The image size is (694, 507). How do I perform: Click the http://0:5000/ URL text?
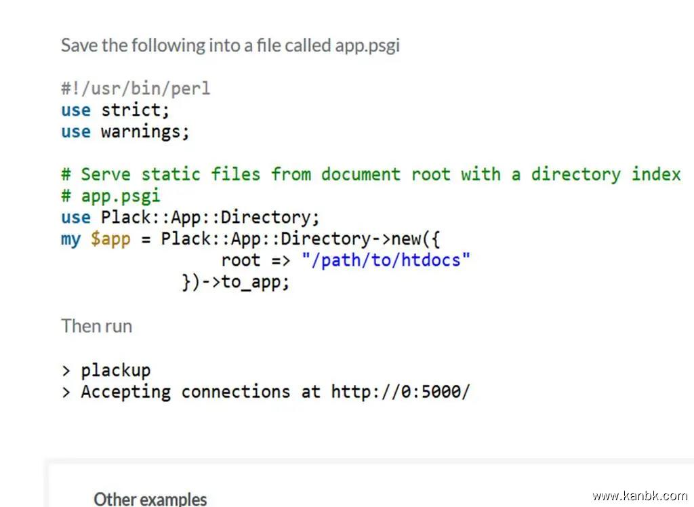(400, 392)
